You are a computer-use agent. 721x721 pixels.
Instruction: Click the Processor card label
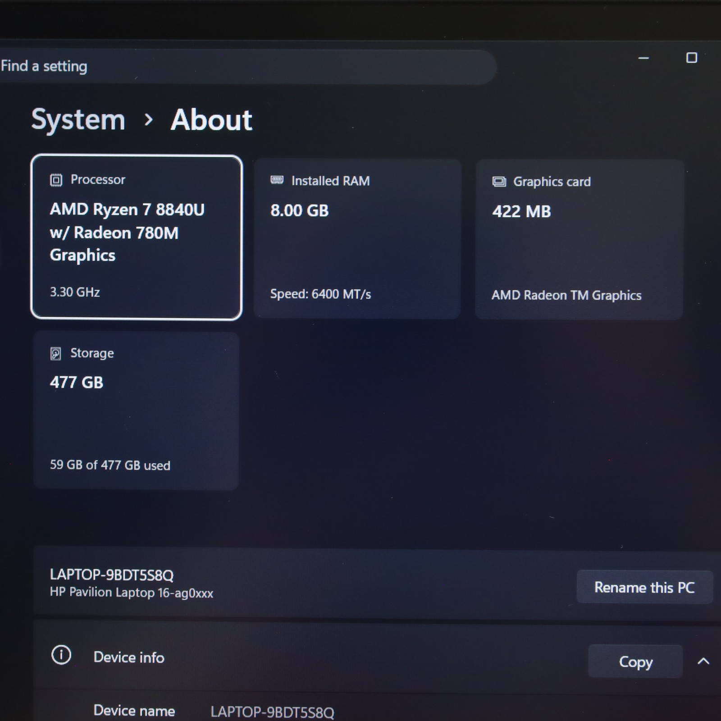[x=98, y=180]
